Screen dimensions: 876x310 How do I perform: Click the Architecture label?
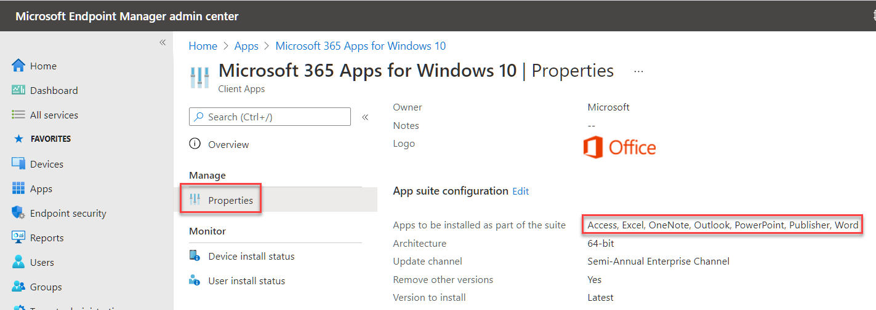click(420, 243)
